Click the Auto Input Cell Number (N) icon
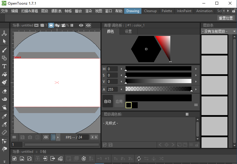The width and height of the screenshot is (237, 164). coord(84,159)
